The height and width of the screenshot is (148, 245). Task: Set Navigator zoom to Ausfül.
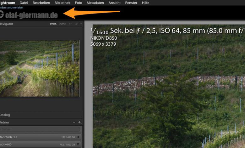(63, 24)
